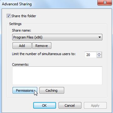This screenshot has width=113, height=113.
Task: Click the 'Comments:' label
Action: tap(20, 64)
